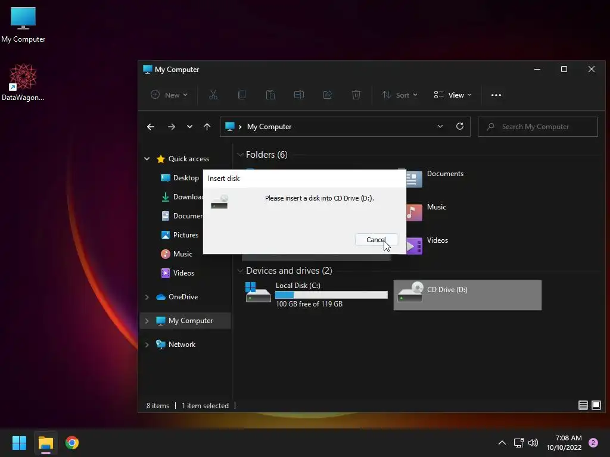Click My Computer breadcrumb in address bar
Viewport: 610px width, 457px height.
click(x=269, y=127)
